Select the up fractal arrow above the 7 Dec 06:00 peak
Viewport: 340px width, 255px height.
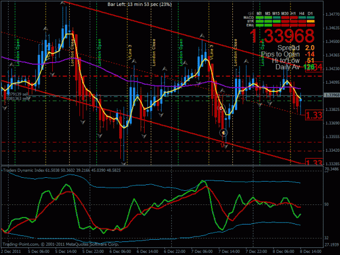click(202, 35)
